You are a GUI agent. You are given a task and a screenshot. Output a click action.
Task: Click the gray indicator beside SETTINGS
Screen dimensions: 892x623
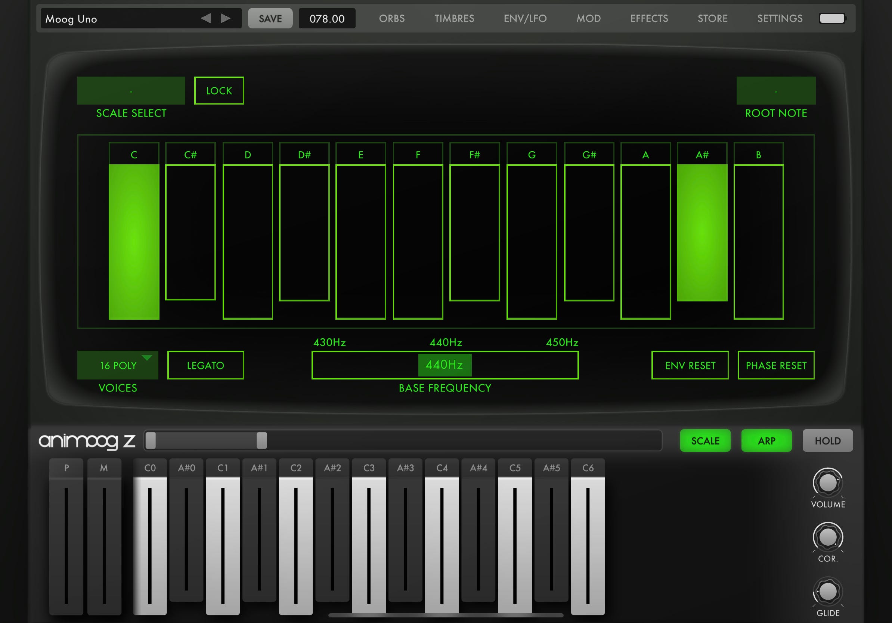(x=832, y=18)
